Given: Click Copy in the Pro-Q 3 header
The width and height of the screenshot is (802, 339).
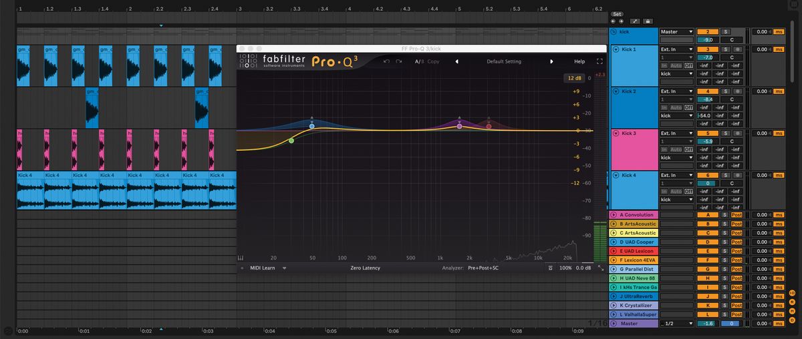Looking at the screenshot, I should (433, 61).
